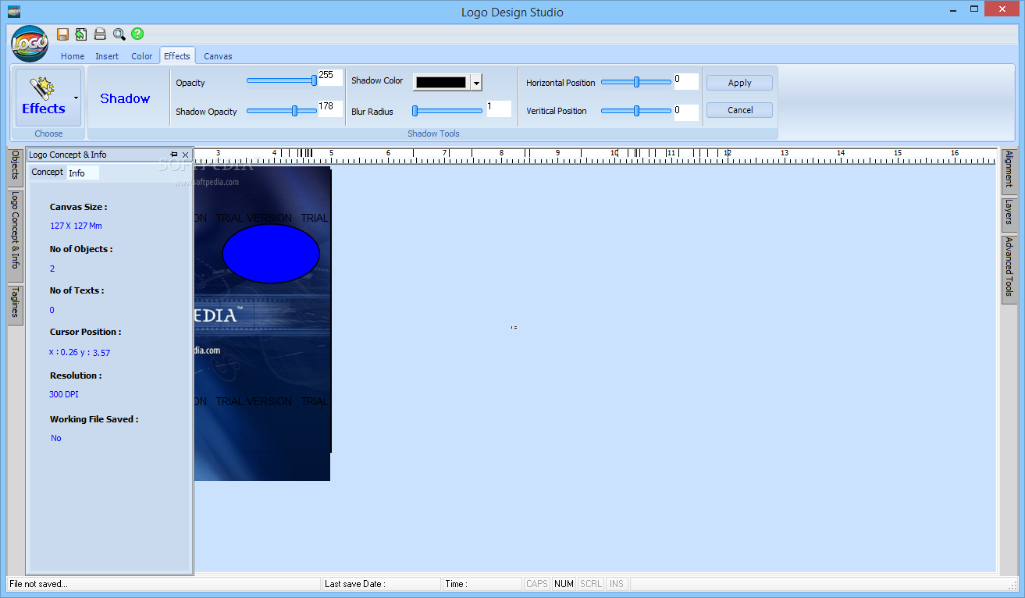Click the Vertical Position slider handle
Screen dimensions: 1025x598
(637, 111)
